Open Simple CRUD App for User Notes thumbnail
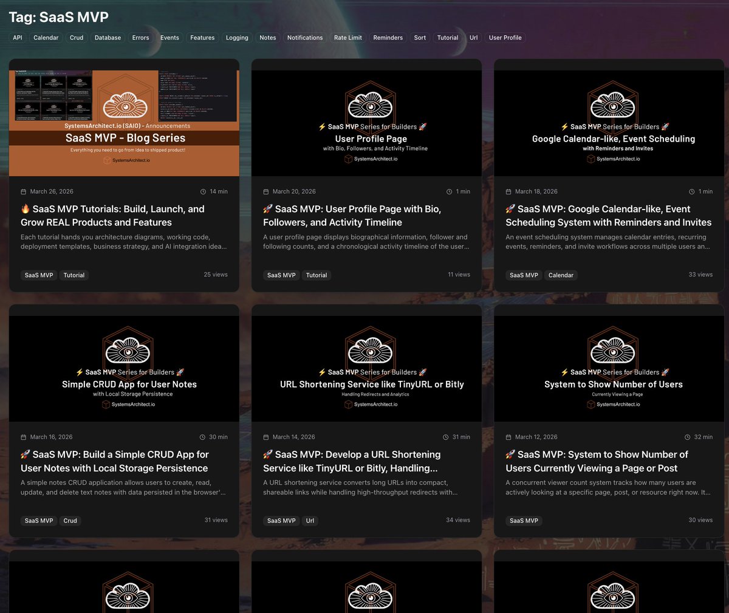729x613 pixels. point(124,369)
